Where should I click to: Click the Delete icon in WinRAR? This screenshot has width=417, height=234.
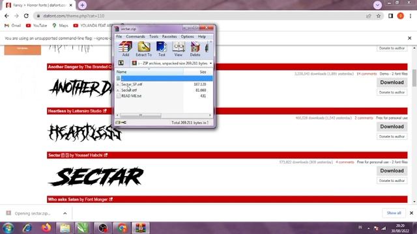coord(195,49)
